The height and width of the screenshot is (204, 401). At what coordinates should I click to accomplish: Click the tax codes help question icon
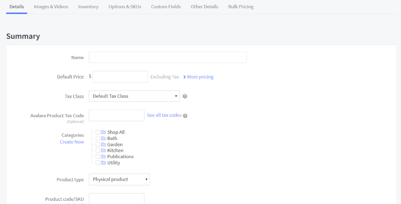pos(185,115)
